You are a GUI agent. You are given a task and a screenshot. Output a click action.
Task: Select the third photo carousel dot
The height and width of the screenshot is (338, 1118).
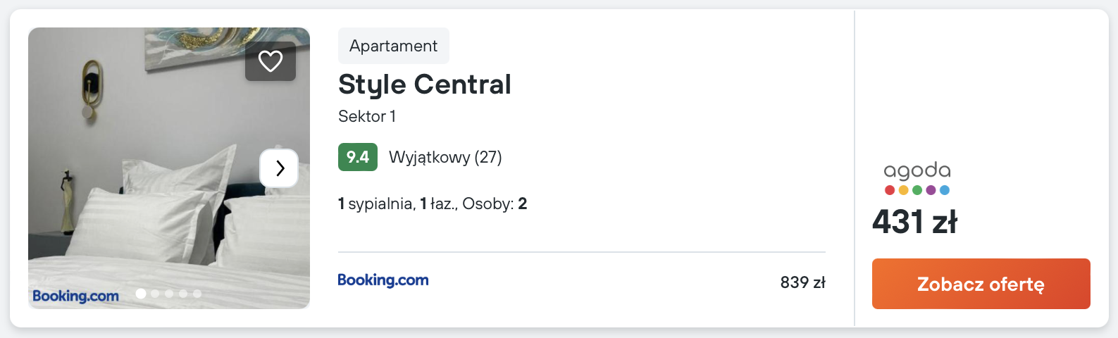(169, 294)
